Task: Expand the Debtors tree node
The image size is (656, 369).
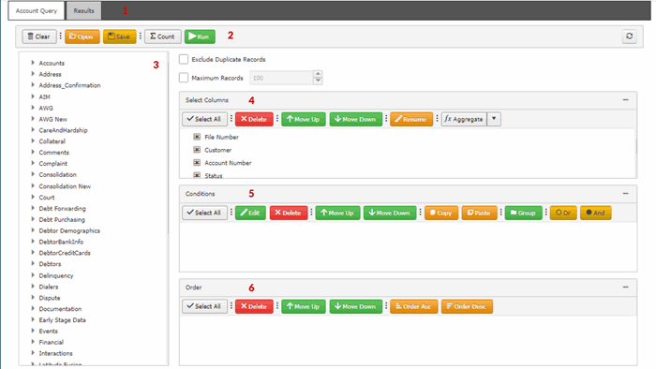Action: (33, 264)
